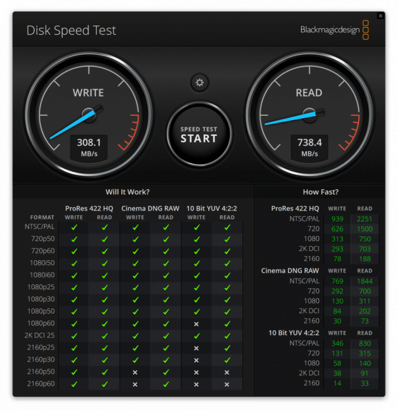Image resolution: width=398 pixels, height=411 pixels.
Task: Click the Cinema DNG 2160 read value 73
Action: pos(365,321)
